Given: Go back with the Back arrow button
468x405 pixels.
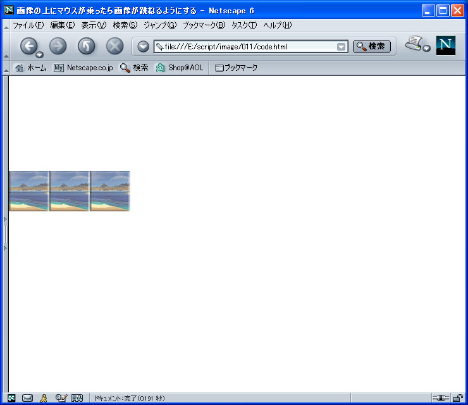Looking at the screenshot, I should (28, 46).
